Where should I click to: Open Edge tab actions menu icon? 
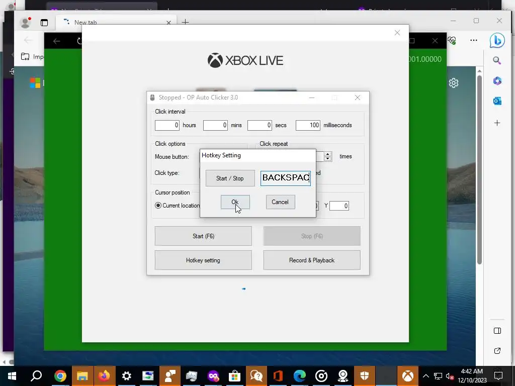(x=44, y=23)
